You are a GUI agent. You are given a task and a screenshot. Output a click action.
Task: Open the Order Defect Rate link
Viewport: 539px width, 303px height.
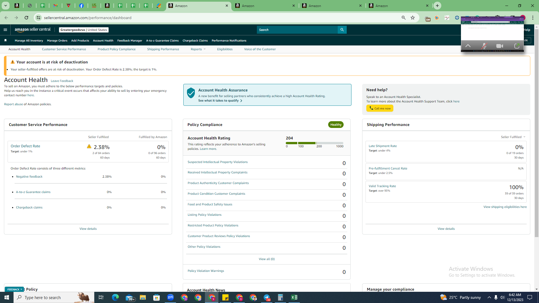[x=25, y=146]
